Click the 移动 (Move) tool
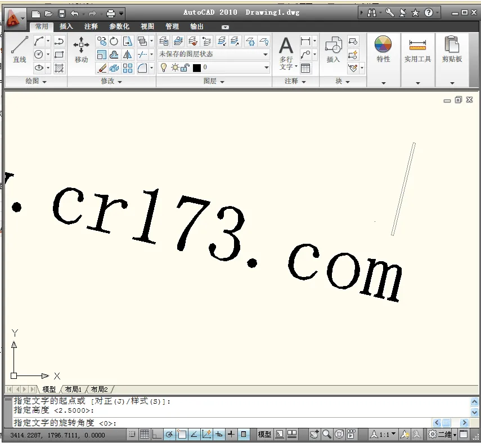This screenshot has height=447, width=481. 82,50
